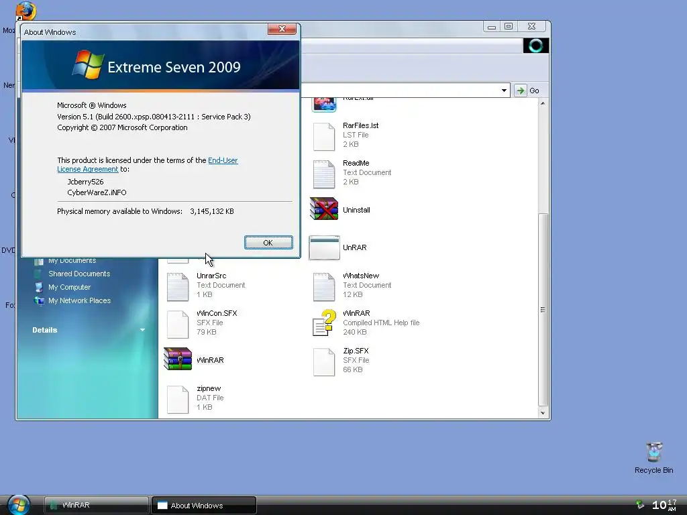Select the zipnew DAT file icon
Image resolution: width=687 pixels, height=515 pixels.
178,400
